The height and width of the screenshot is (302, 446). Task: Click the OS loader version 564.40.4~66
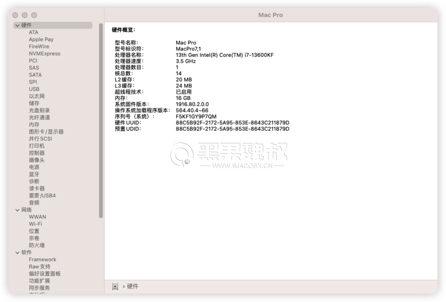(192, 111)
